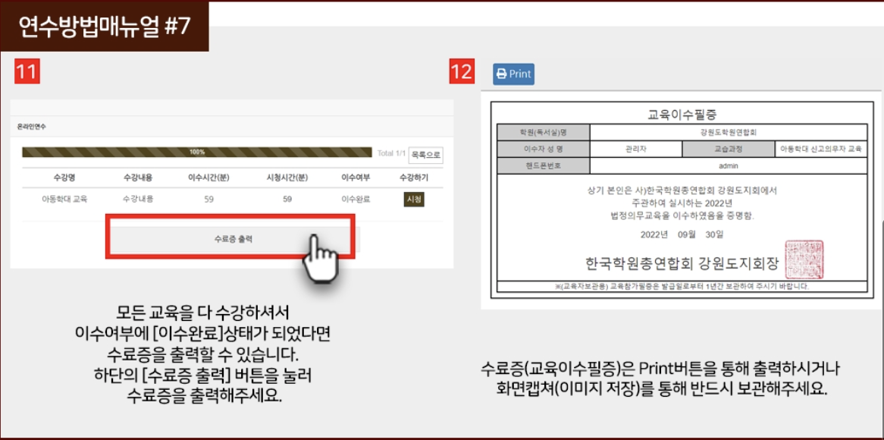Viewport: 884px width, 440px height.
Task: Click the 아동학대 교육 course name cell
Action: point(64,199)
